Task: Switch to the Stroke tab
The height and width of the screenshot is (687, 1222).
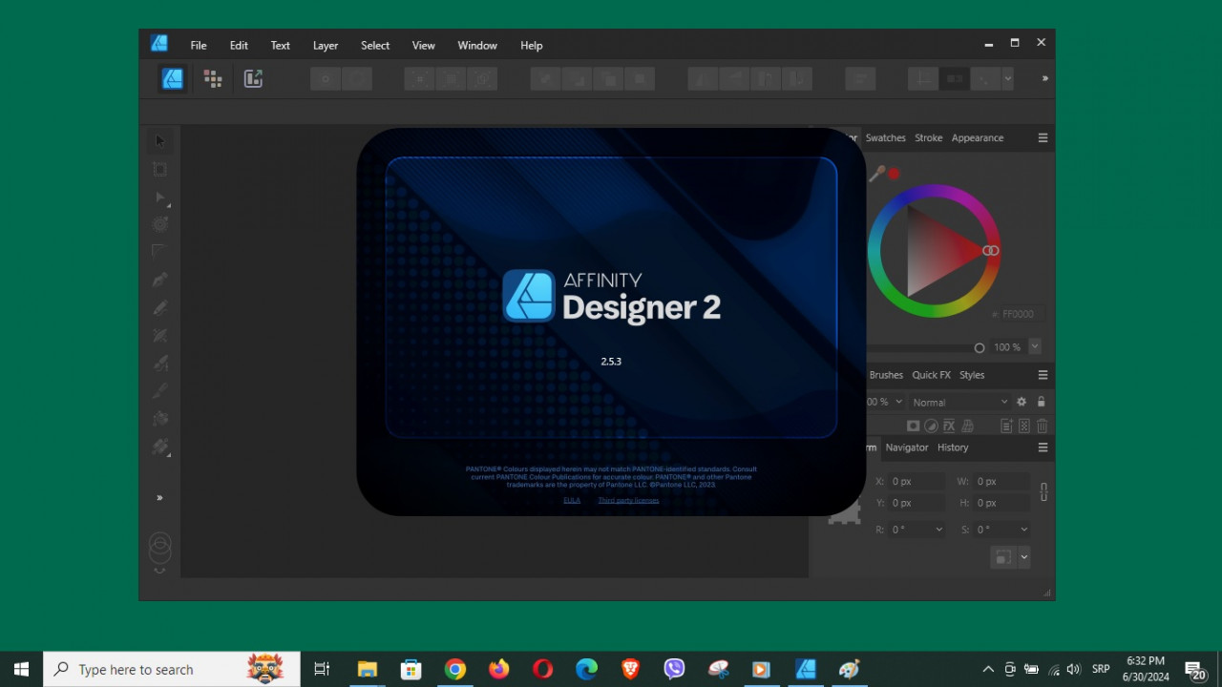Action: point(929,137)
